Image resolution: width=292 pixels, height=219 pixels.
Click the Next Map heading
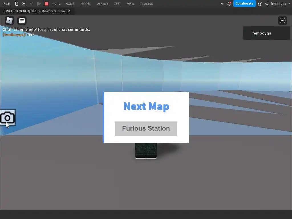(146, 106)
